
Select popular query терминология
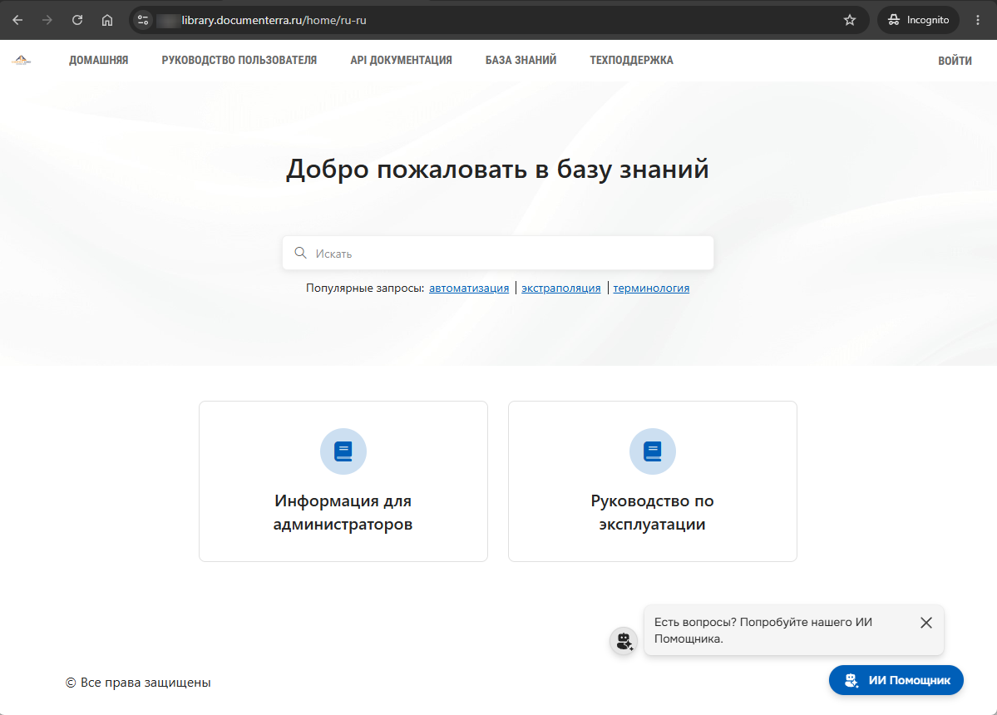coord(651,288)
